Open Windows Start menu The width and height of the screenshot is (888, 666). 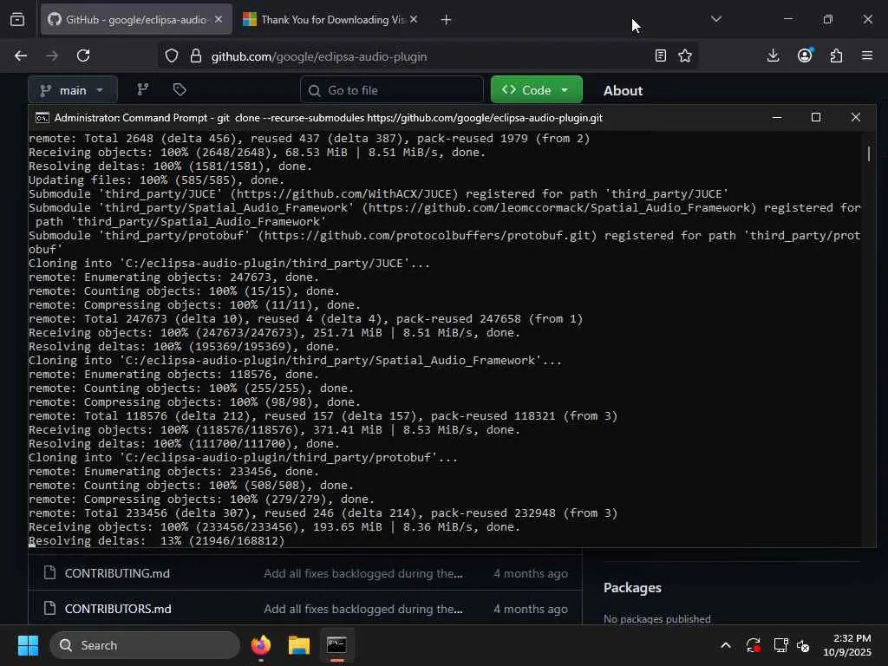[x=28, y=645]
